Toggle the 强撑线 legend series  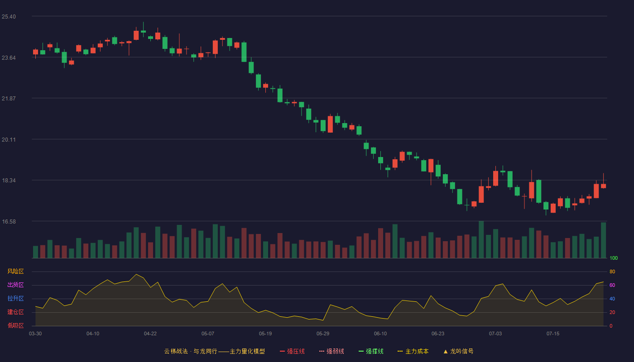pos(371,351)
